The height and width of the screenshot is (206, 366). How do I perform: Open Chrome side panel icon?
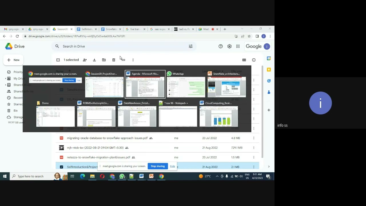click(x=257, y=36)
